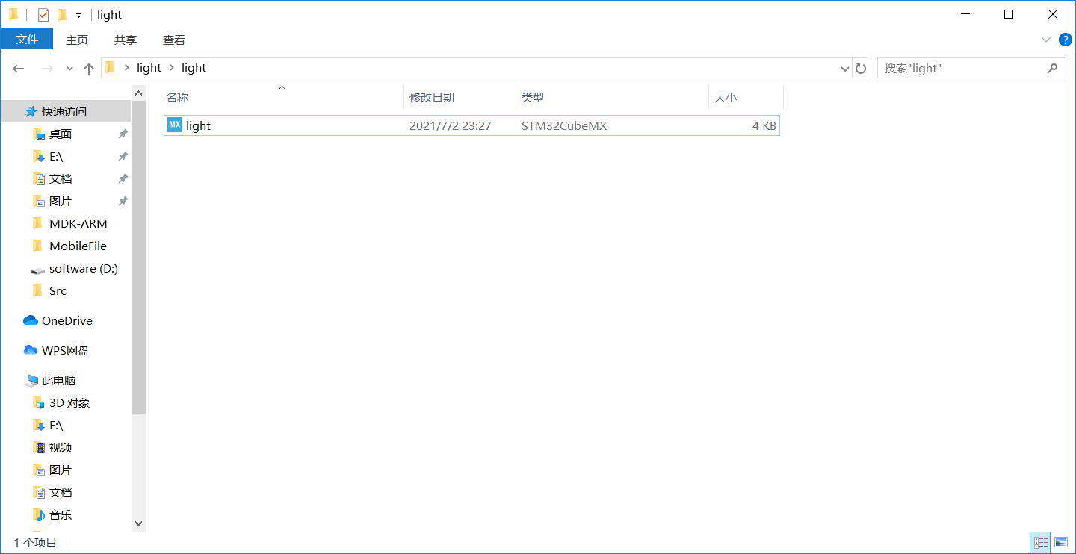Go up one folder level arrow

tap(89, 68)
